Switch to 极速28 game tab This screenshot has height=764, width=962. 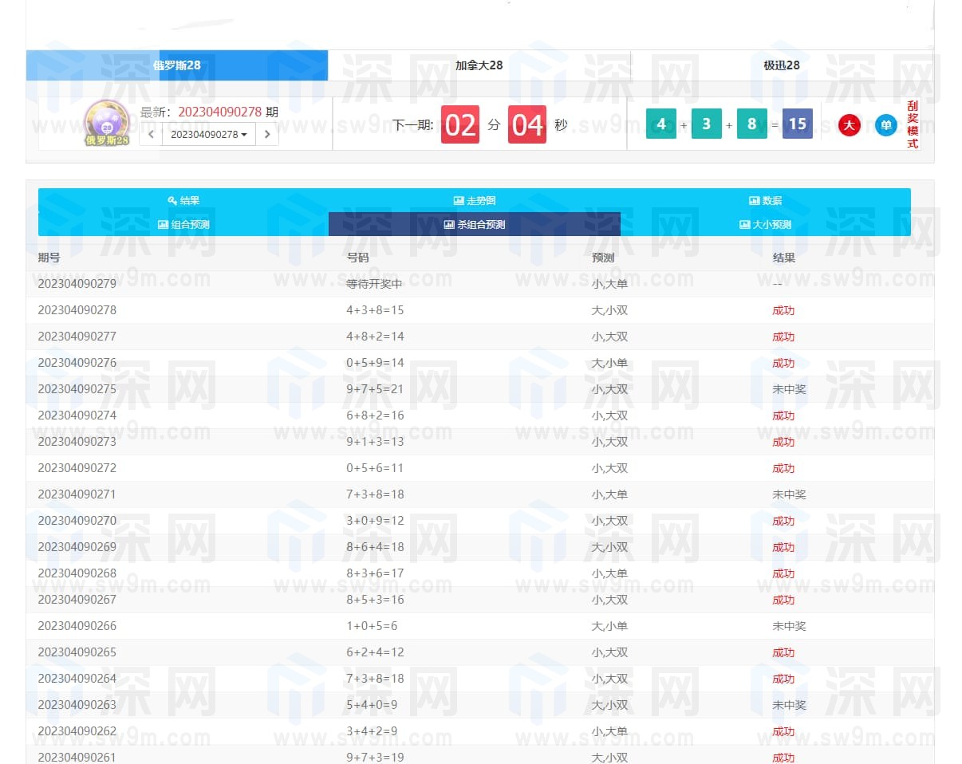coord(781,65)
